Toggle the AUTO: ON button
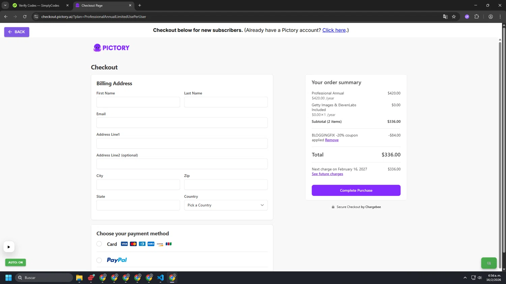The height and width of the screenshot is (284, 506). 16,262
